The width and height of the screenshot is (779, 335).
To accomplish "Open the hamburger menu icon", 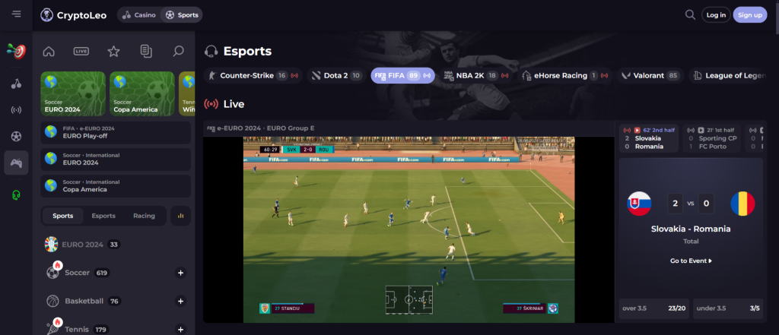I will 17,14.
